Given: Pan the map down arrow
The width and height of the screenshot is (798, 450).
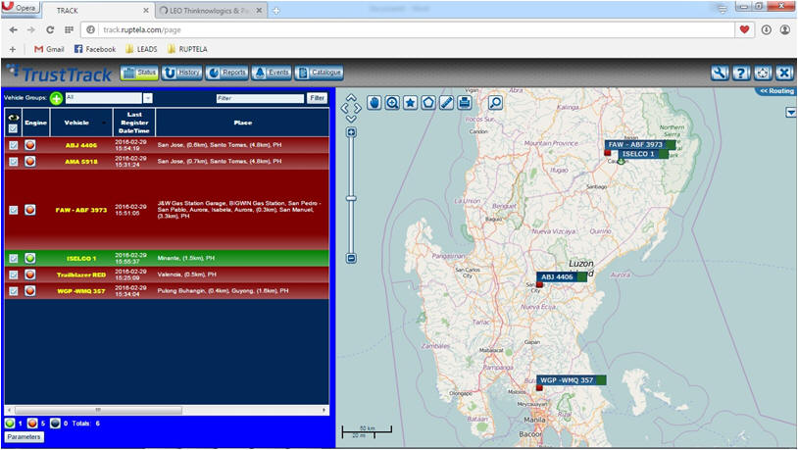Looking at the screenshot, I should [x=351, y=119].
